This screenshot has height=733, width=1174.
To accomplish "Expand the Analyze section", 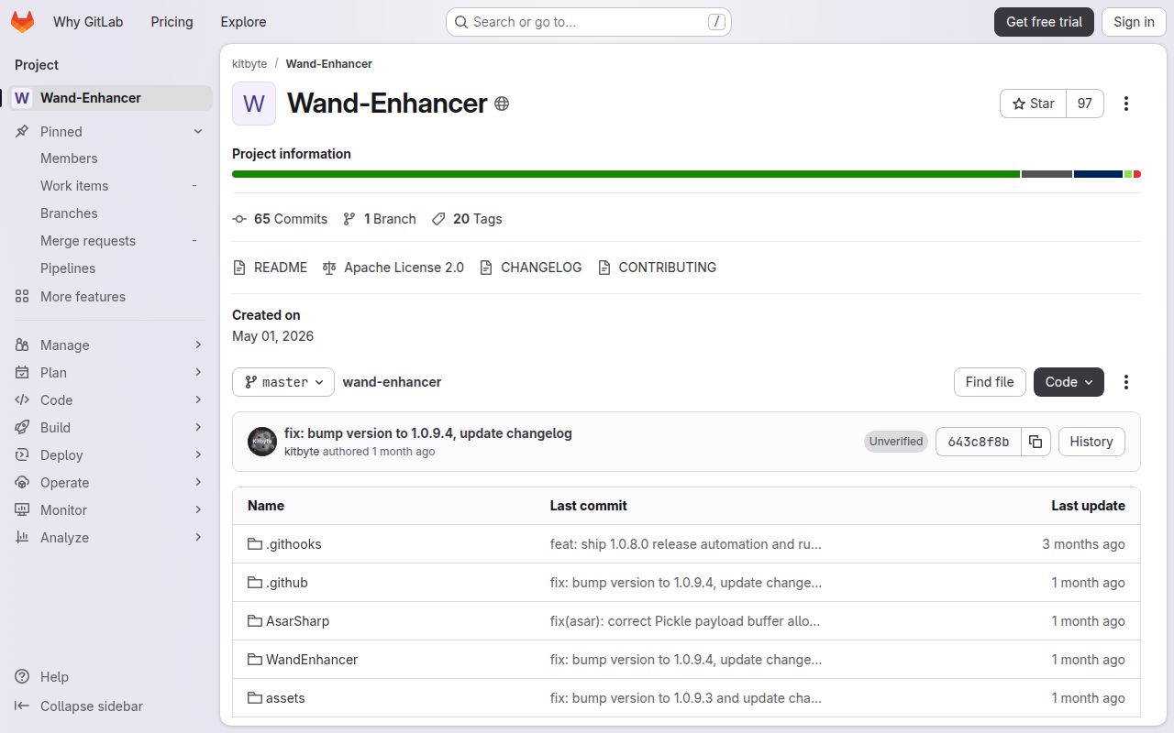I will [111, 538].
